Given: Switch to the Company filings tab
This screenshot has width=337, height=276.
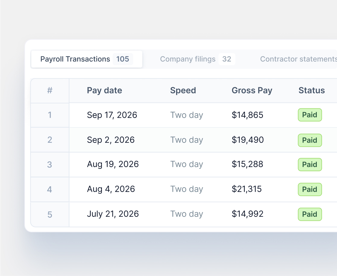Looking at the screenshot, I should pyautogui.click(x=197, y=59).
